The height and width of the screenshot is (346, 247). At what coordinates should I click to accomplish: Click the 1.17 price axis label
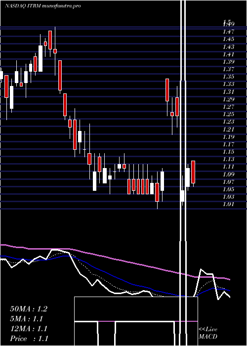pos(228,144)
